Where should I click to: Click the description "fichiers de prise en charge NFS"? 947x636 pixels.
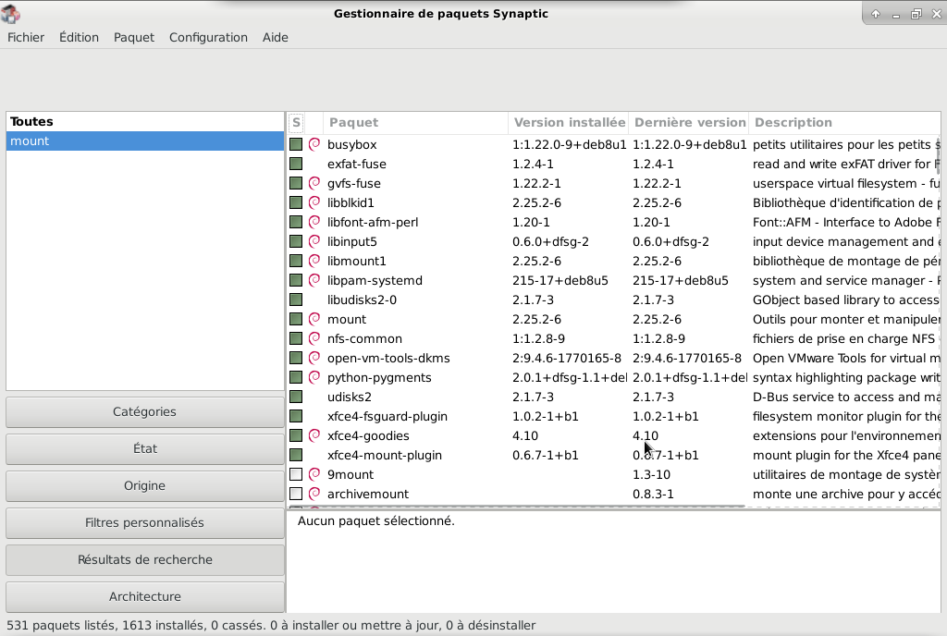click(x=843, y=338)
